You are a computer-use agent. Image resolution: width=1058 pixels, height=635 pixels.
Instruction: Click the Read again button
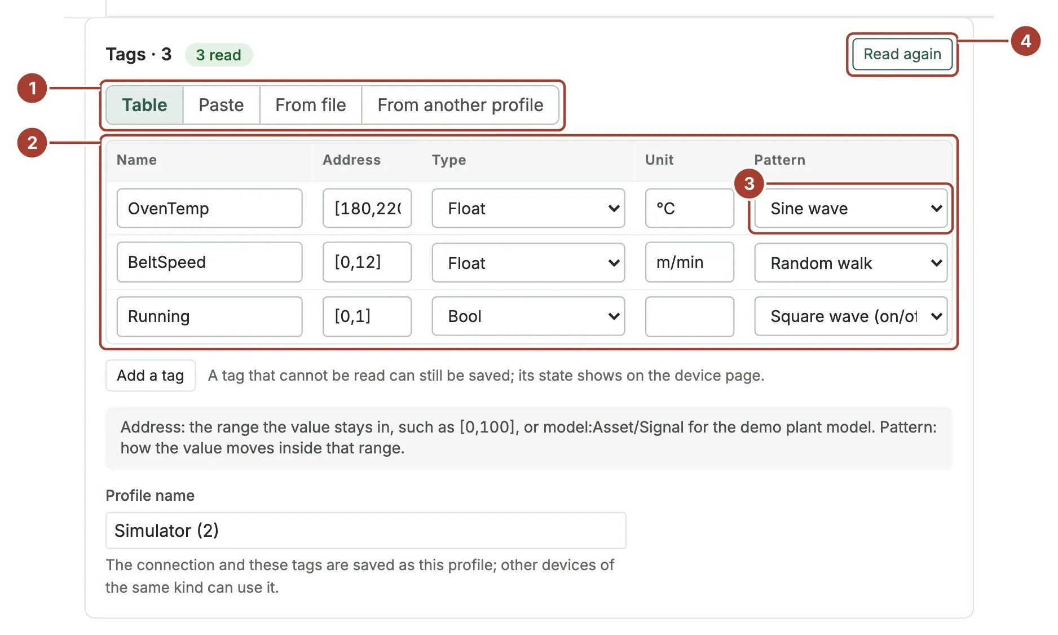[x=902, y=54]
